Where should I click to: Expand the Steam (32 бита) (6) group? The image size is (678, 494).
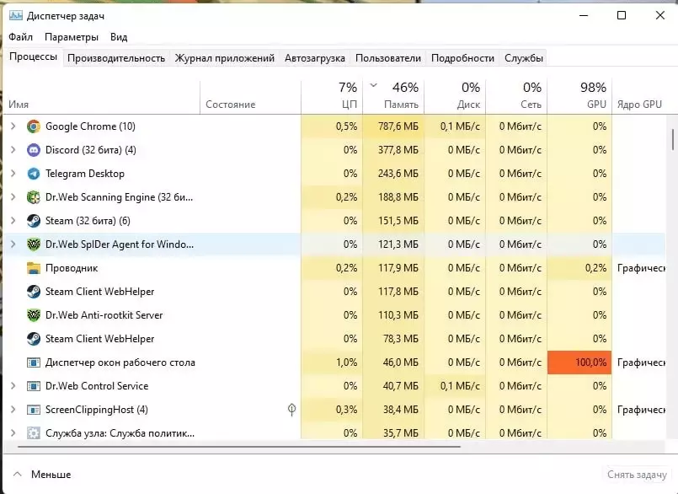[13, 220]
